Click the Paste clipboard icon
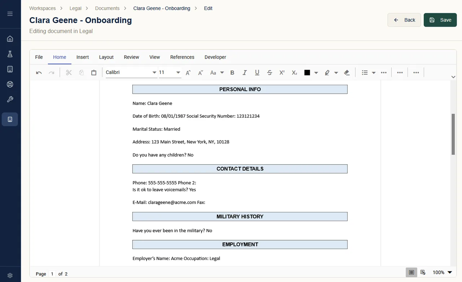This screenshot has height=282, width=462. 94,73
